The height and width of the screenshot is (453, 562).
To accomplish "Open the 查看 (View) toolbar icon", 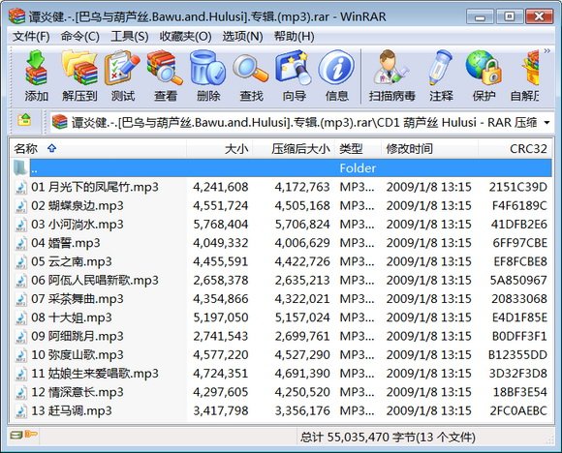I will (166, 76).
